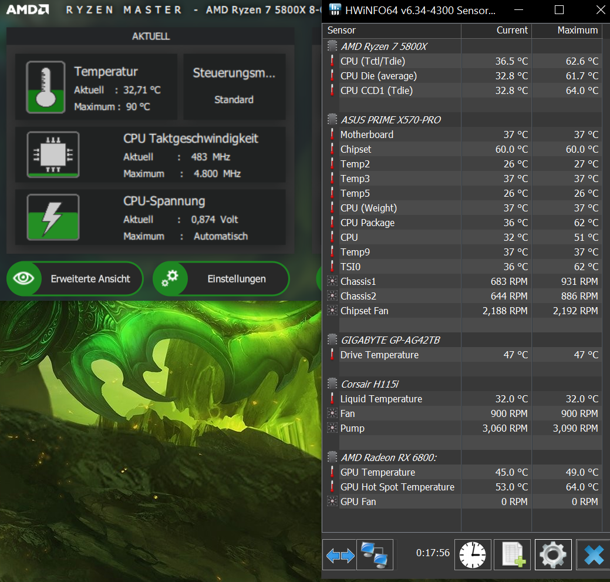Image resolution: width=610 pixels, height=582 pixels.
Task: Click thermometer icon beside GPU Temperature
Action: 332,472
